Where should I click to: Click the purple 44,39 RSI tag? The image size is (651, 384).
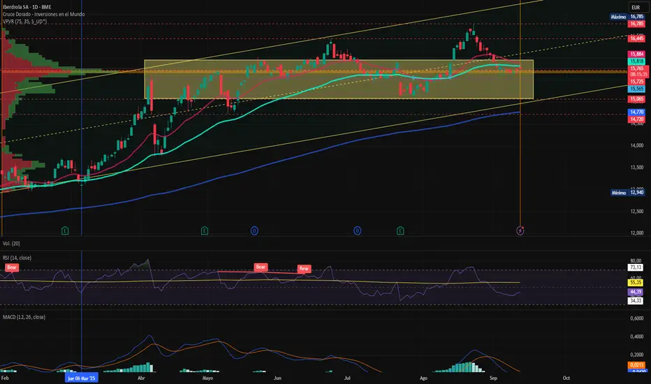point(636,292)
